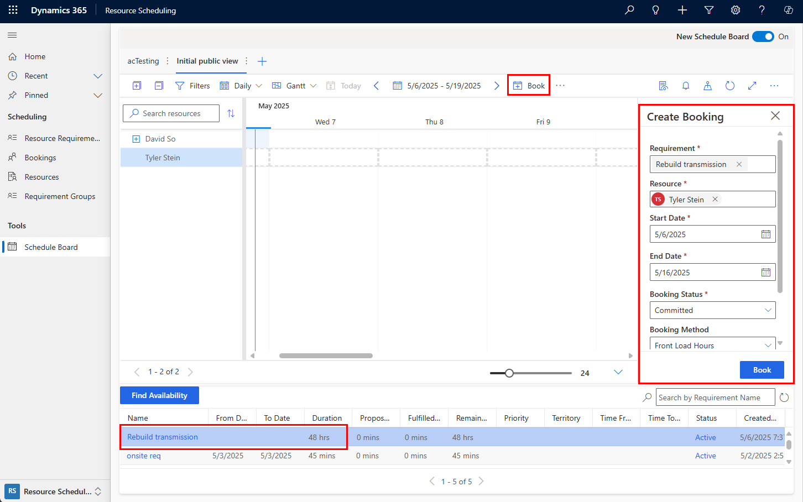Switch to the acTesting tab
Viewport: 803px width, 502px height.
point(143,61)
